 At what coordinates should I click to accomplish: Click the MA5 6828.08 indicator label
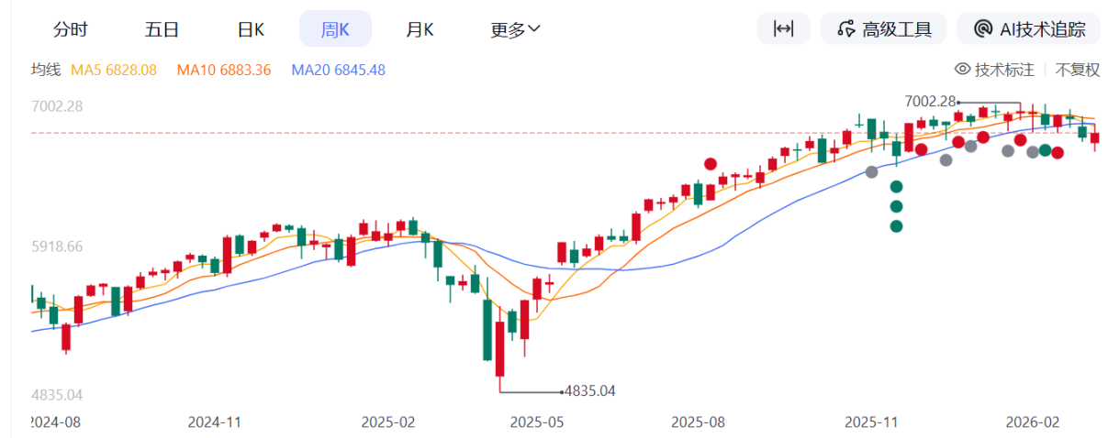(x=114, y=70)
